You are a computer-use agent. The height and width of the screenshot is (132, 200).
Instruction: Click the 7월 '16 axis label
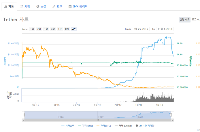click(x=77, y=105)
